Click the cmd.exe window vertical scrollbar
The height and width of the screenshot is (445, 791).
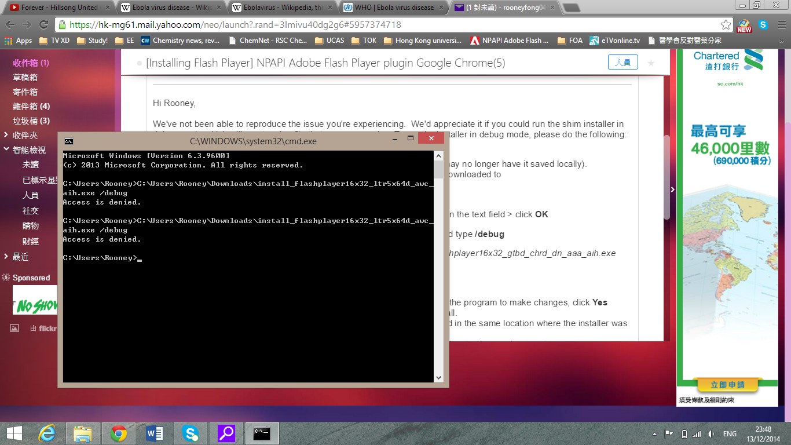coord(438,266)
